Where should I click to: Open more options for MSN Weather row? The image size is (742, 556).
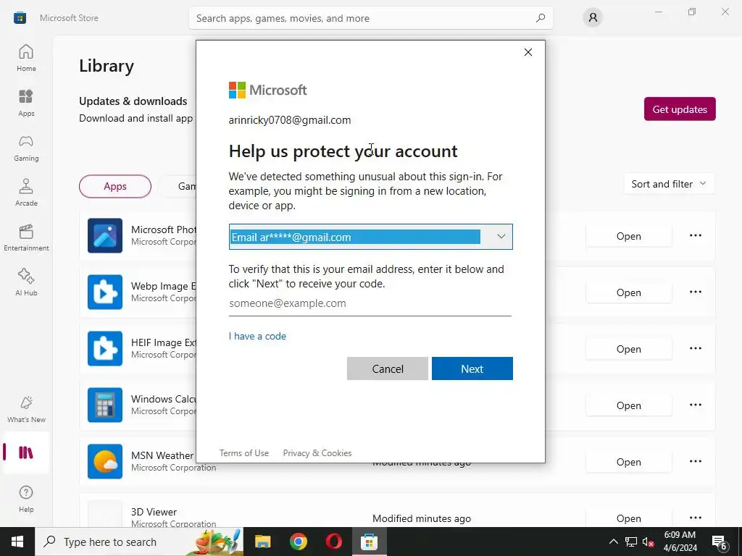(695, 461)
